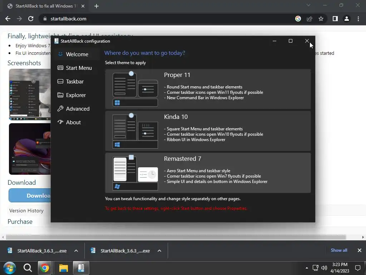
Task: Click StartAllBack taskbar icon
Action: (81, 268)
